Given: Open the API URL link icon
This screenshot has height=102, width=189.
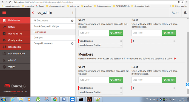Looking at the screenshot, I should click(x=175, y=13).
